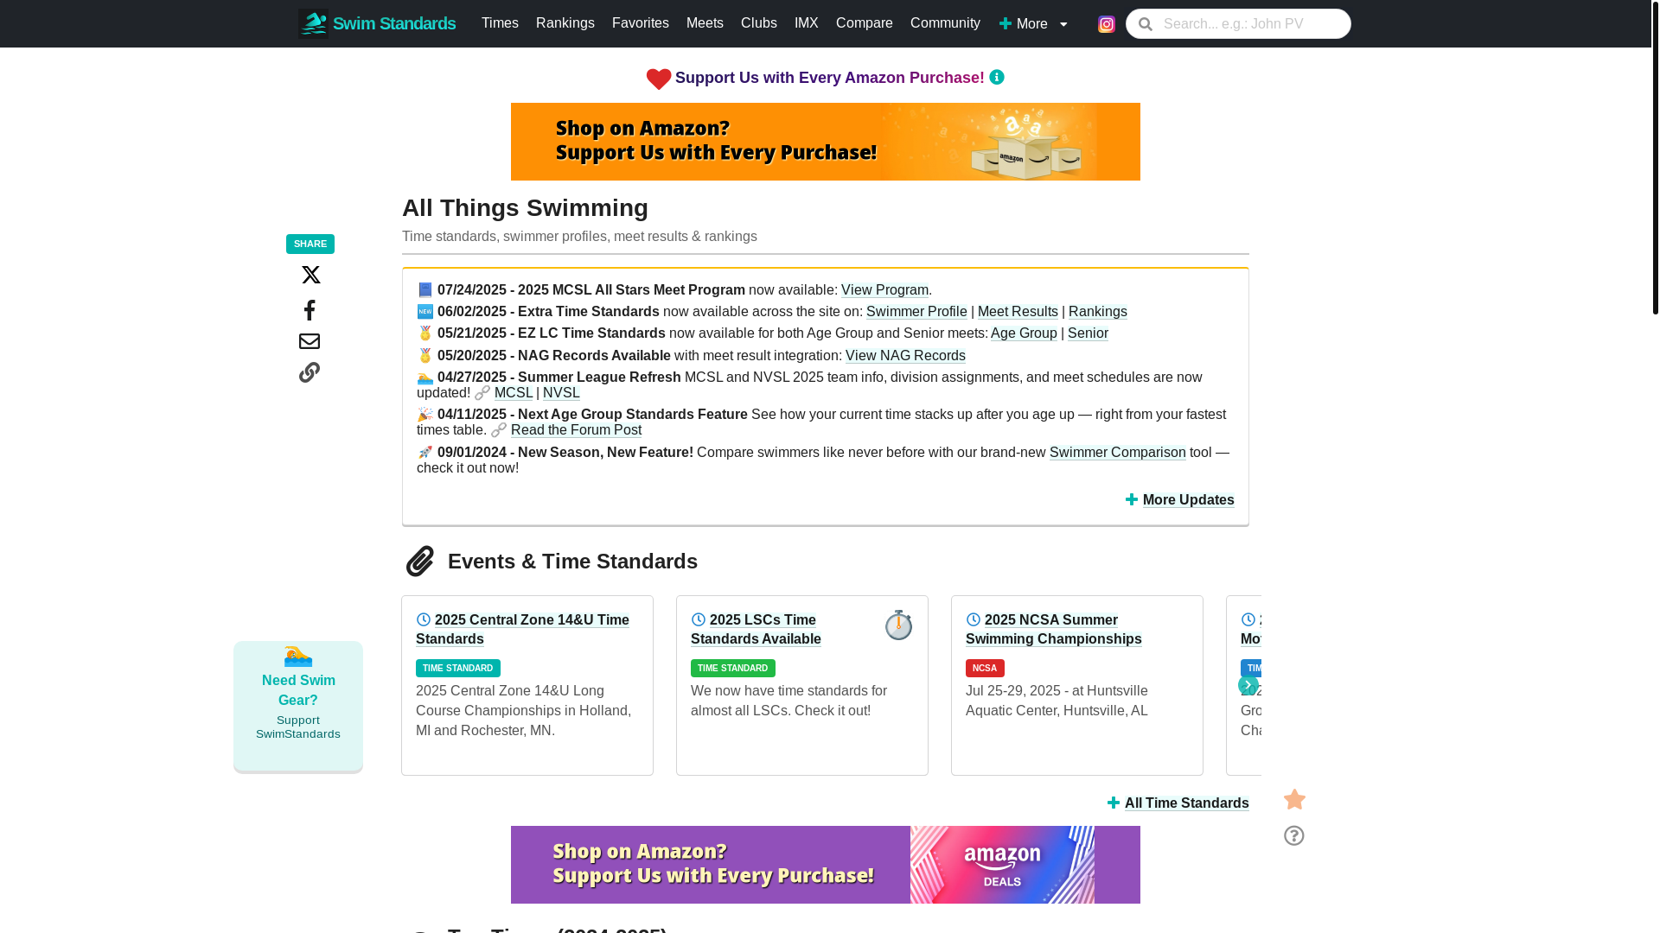Click the purple Amazon Deals banner
1660x933 pixels.
tap(826, 865)
